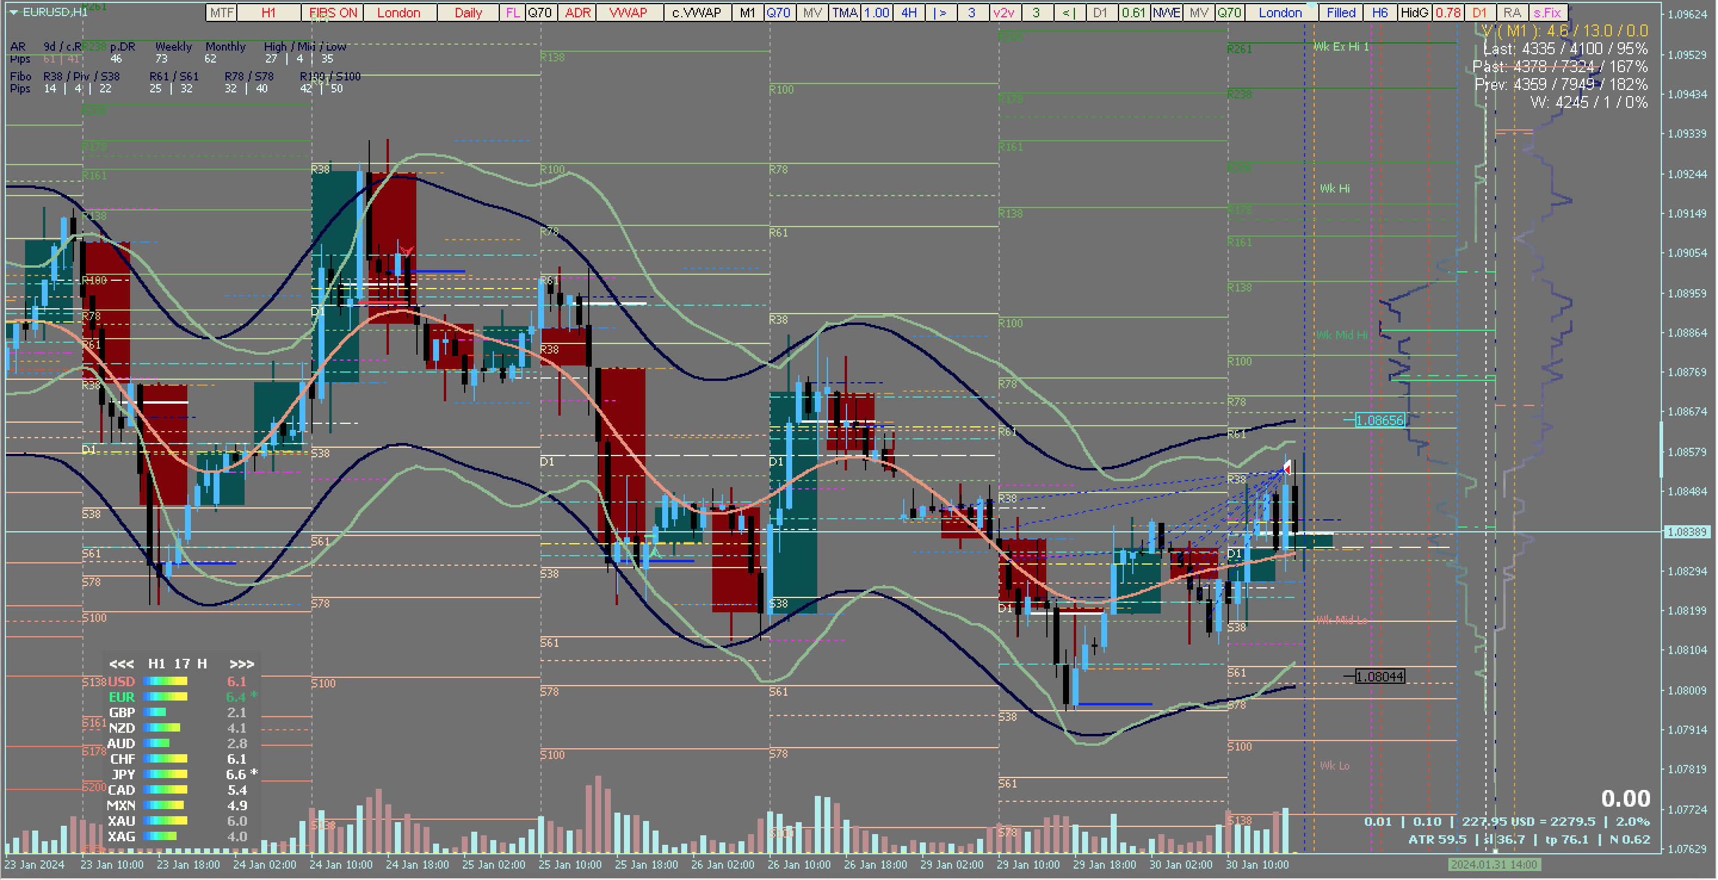Select the 4H timeframe button

click(x=909, y=12)
